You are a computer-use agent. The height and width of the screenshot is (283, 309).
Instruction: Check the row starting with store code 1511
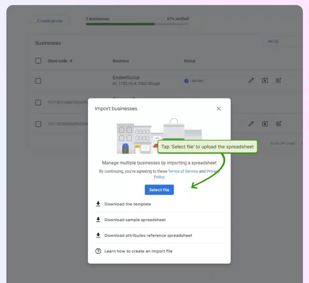[38, 124]
